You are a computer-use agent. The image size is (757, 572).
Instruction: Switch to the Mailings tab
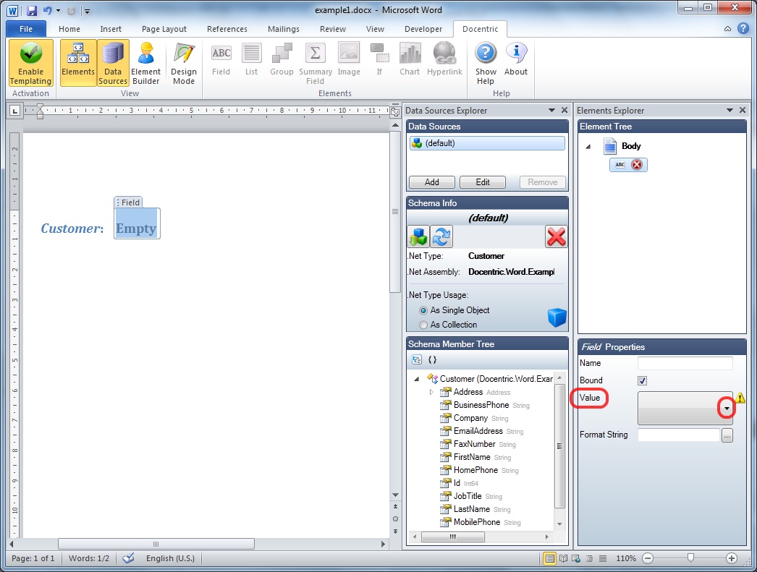click(x=284, y=29)
